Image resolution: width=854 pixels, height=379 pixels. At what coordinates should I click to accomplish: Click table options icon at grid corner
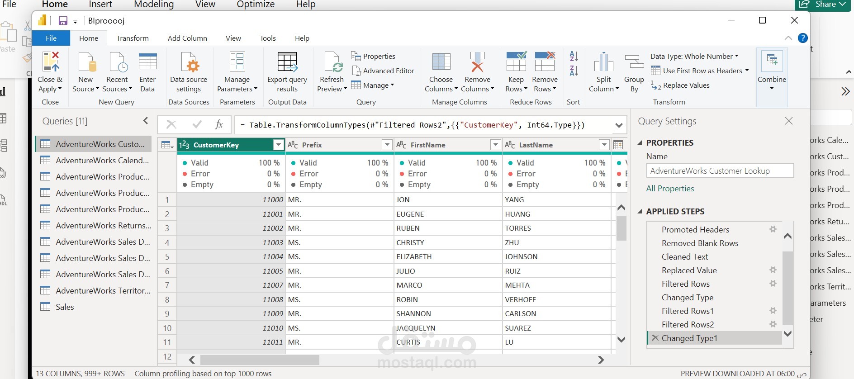pos(167,145)
